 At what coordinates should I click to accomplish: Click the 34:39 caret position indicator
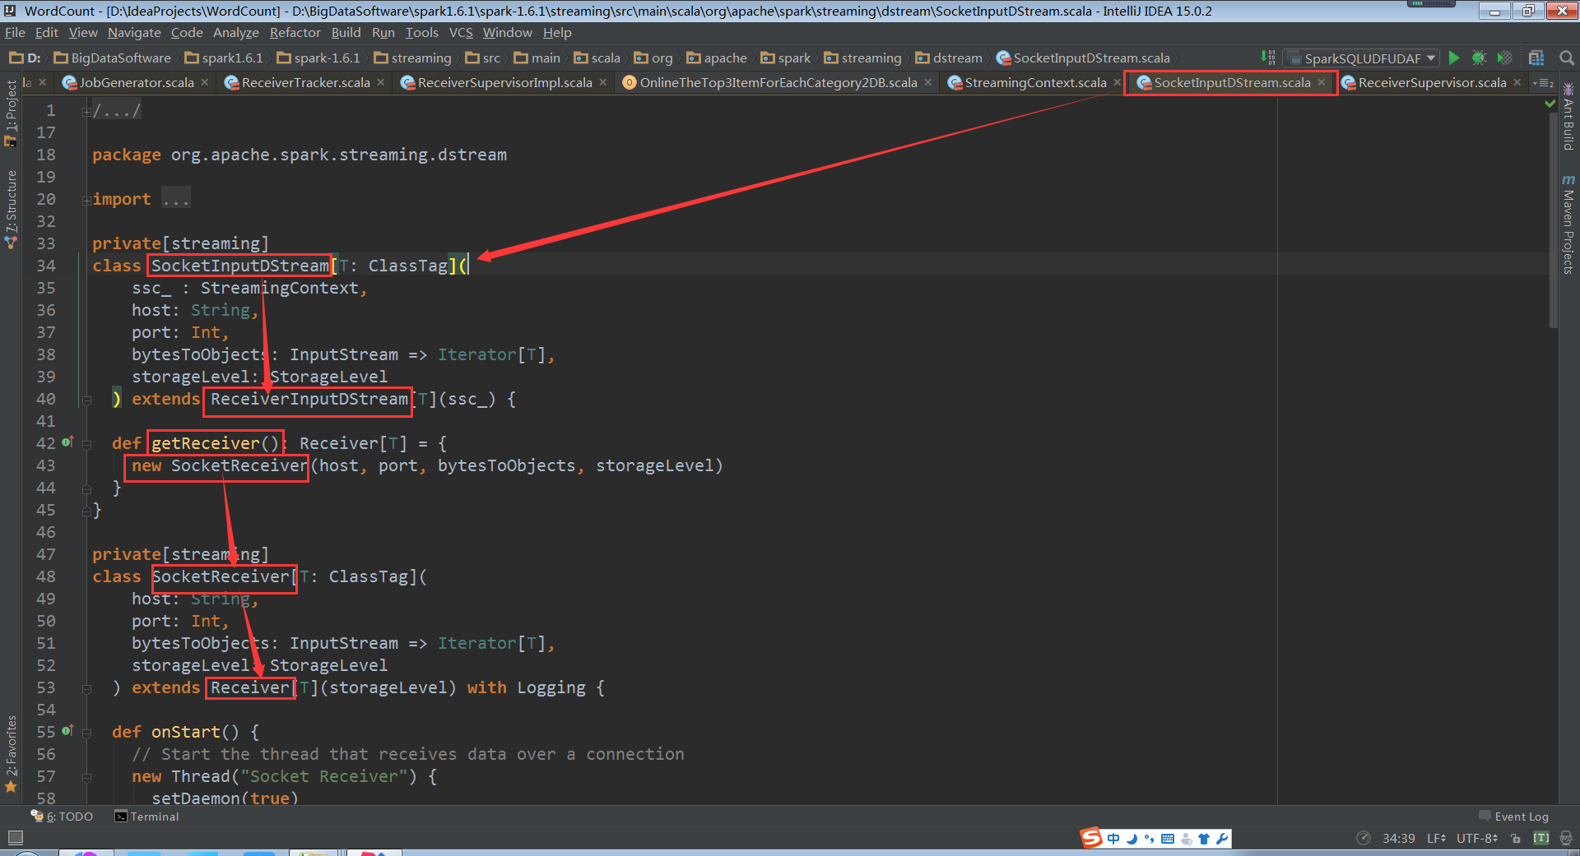pyautogui.click(x=1398, y=838)
